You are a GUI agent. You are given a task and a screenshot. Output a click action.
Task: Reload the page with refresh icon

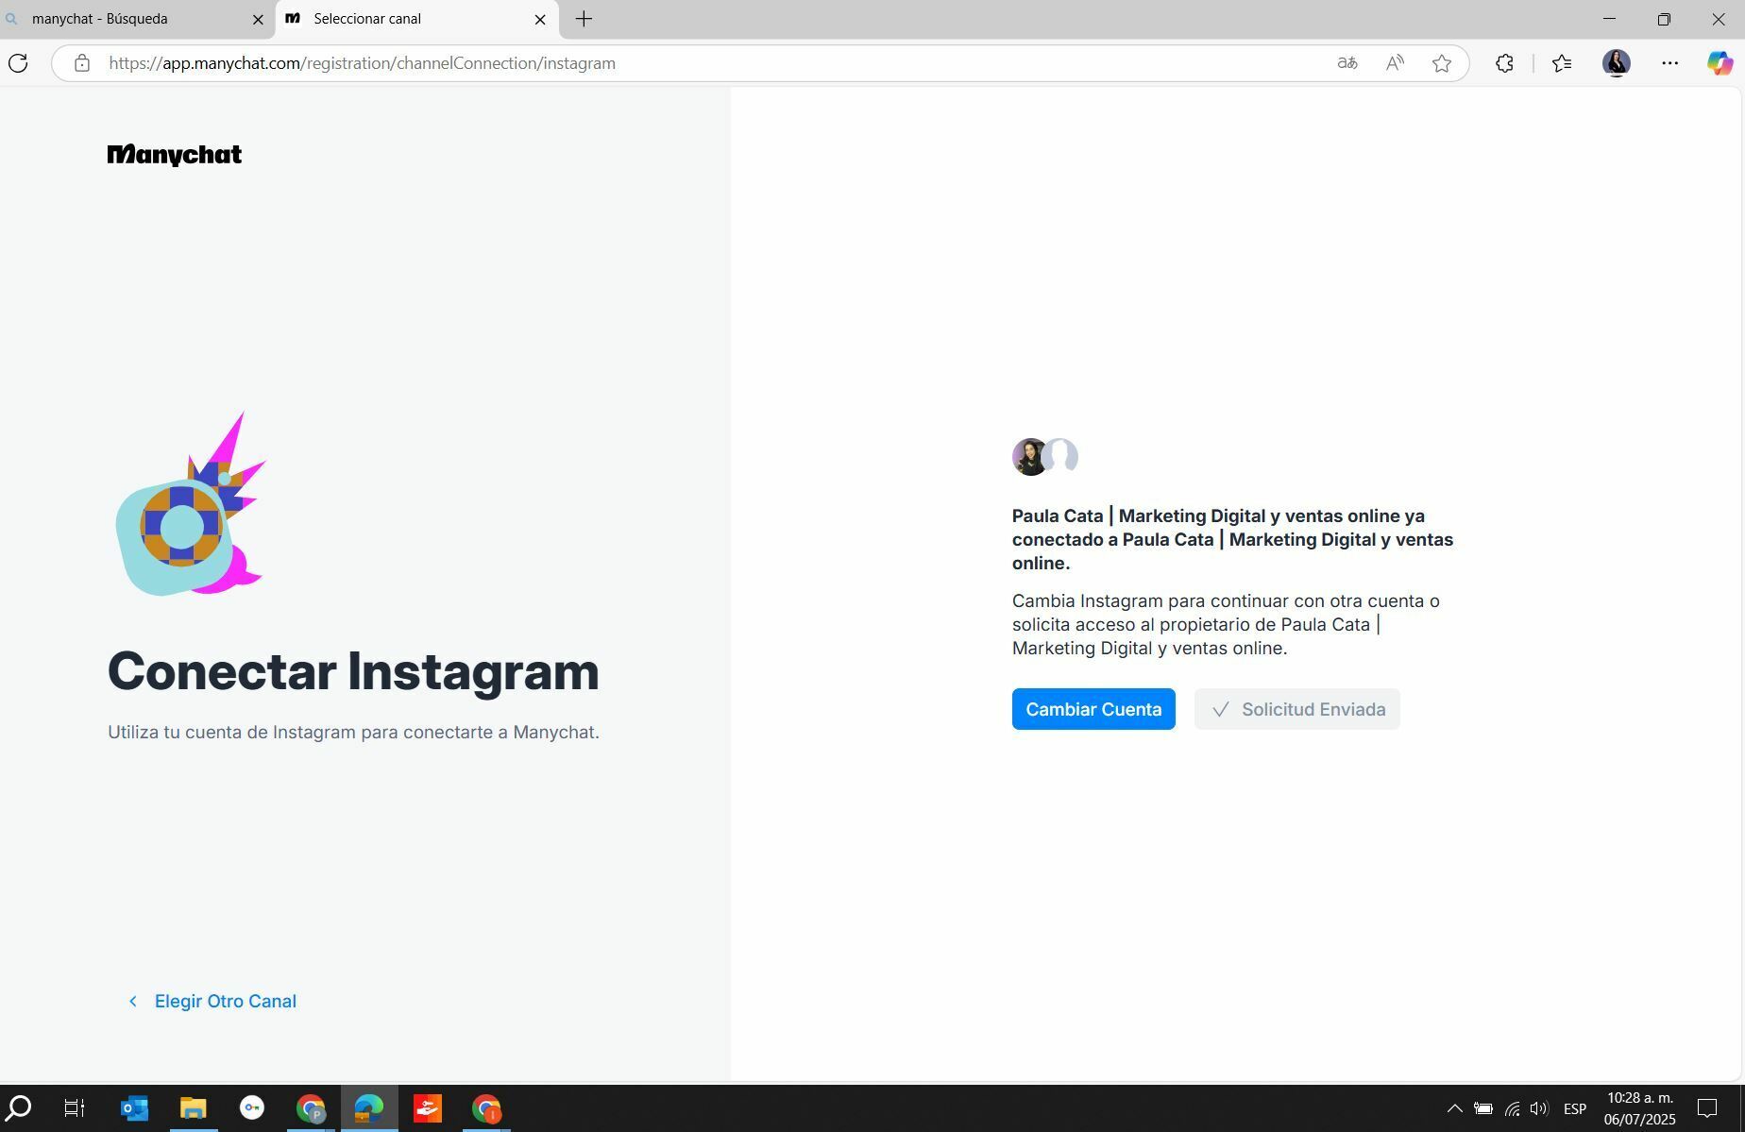point(18,63)
